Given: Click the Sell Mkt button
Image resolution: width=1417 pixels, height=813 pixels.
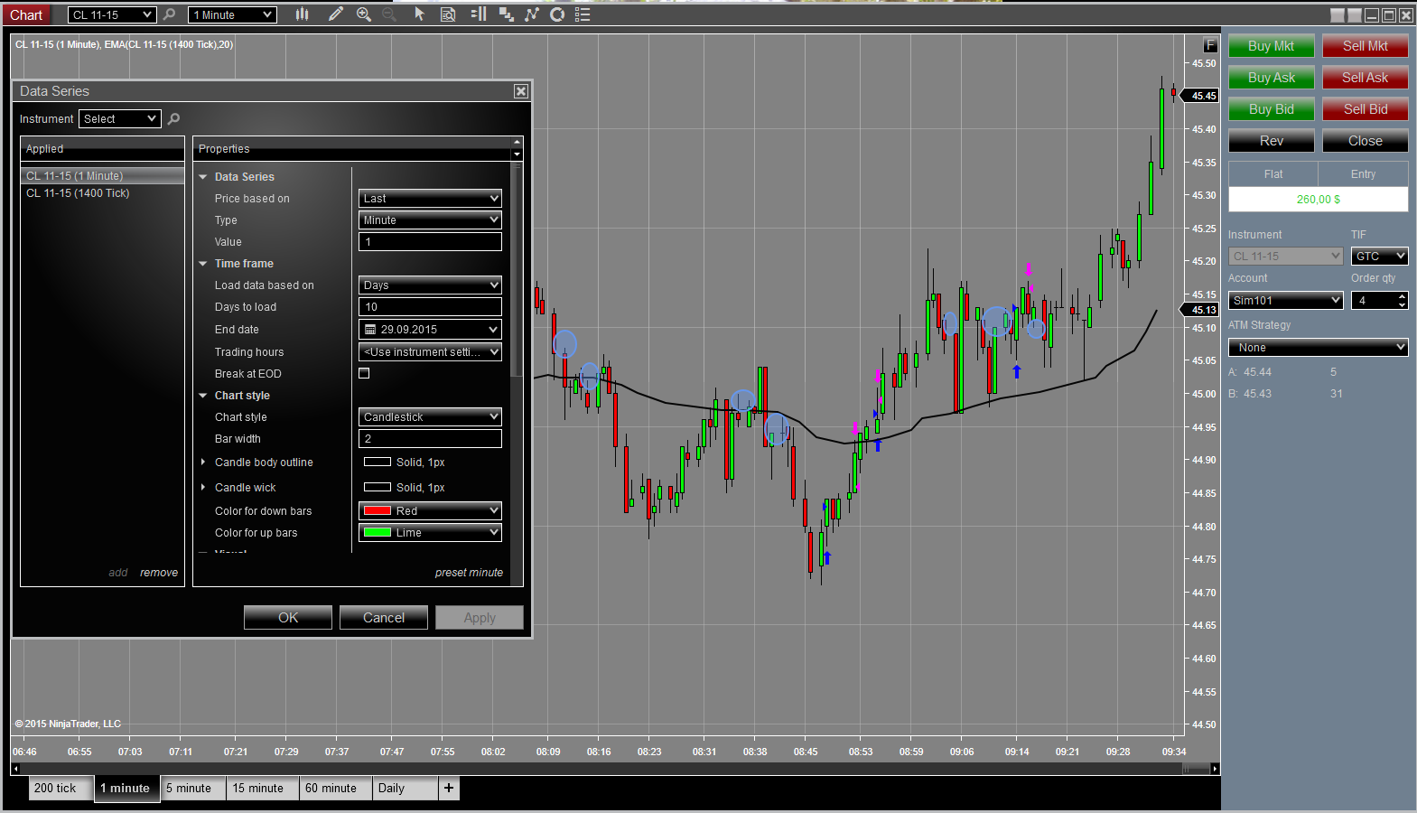Looking at the screenshot, I should click(x=1365, y=46).
